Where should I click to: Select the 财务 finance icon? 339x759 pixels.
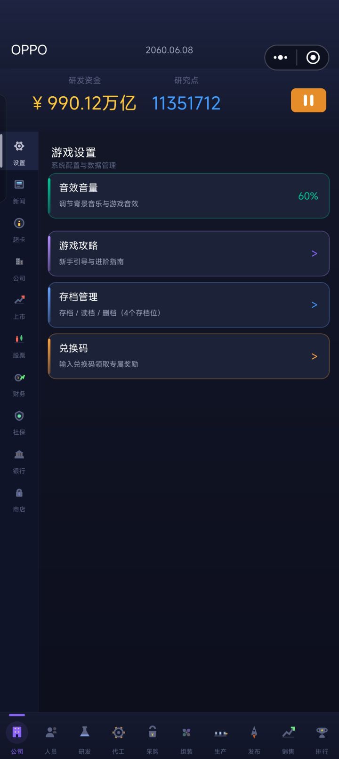pyautogui.click(x=19, y=377)
